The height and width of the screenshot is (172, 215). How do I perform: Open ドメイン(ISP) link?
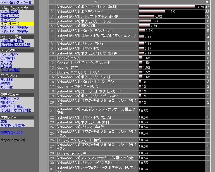click(x=9, y=54)
